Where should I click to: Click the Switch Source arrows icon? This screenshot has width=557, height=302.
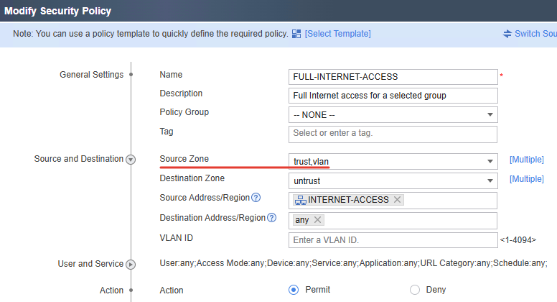click(x=507, y=34)
